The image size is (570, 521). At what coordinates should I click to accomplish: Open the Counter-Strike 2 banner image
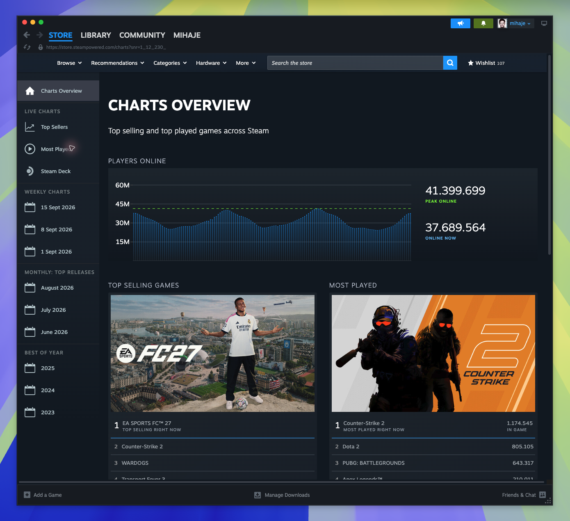(x=433, y=353)
